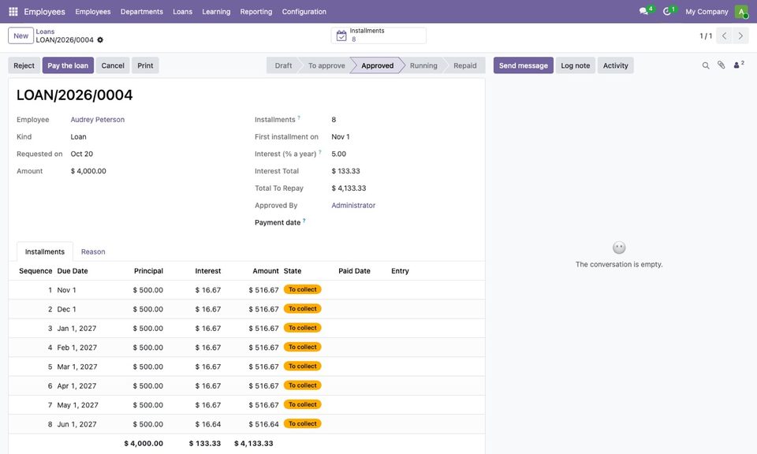
Task: Switch to the Installments tab
Action: point(45,252)
